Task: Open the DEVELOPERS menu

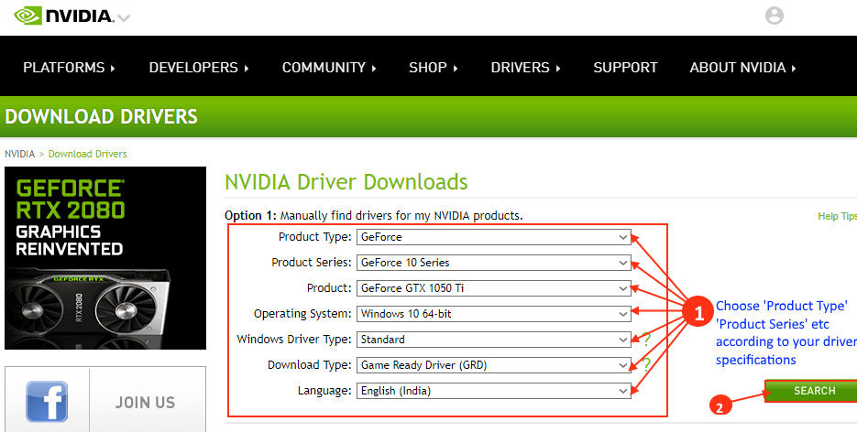Action: point(199,68)
